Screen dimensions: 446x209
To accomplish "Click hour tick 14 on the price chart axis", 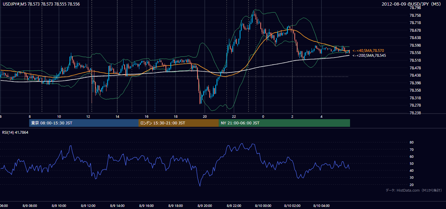I will pos(117,116).
